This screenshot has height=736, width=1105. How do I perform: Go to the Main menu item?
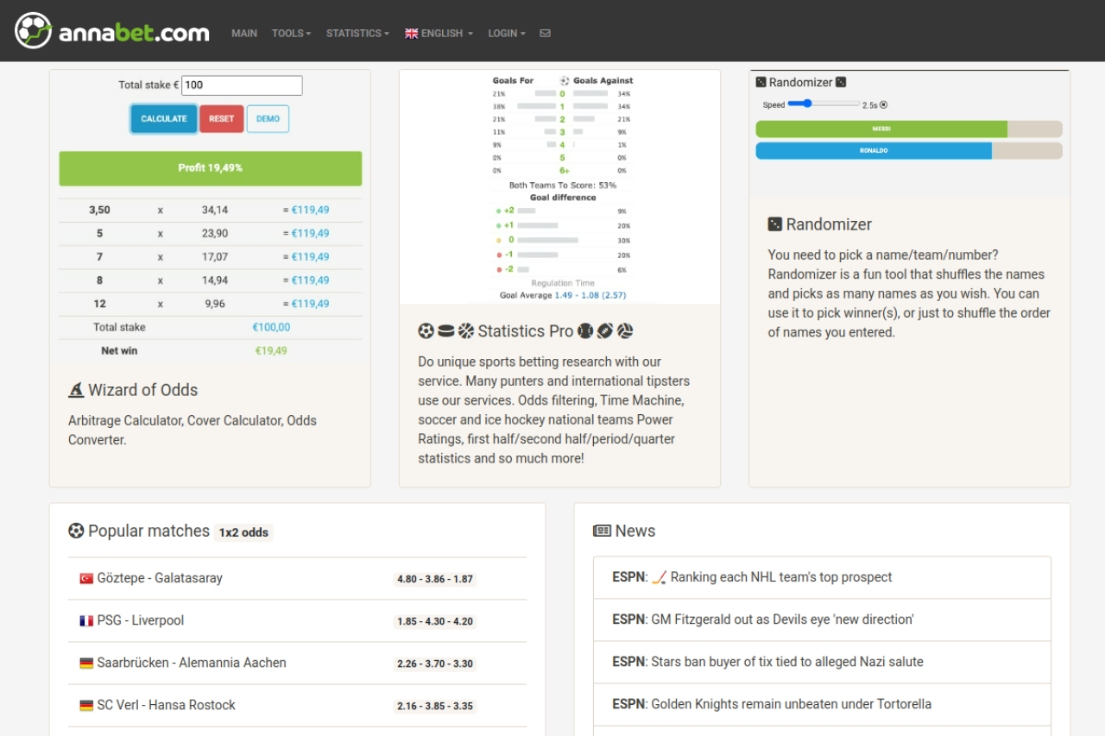(244, 34)
